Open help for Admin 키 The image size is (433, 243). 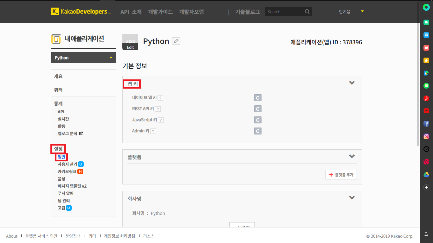coord(153,131)
